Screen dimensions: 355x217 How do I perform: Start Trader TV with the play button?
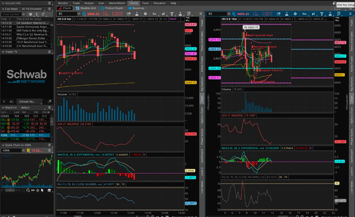pyautogui.click(x=4, y=101)
